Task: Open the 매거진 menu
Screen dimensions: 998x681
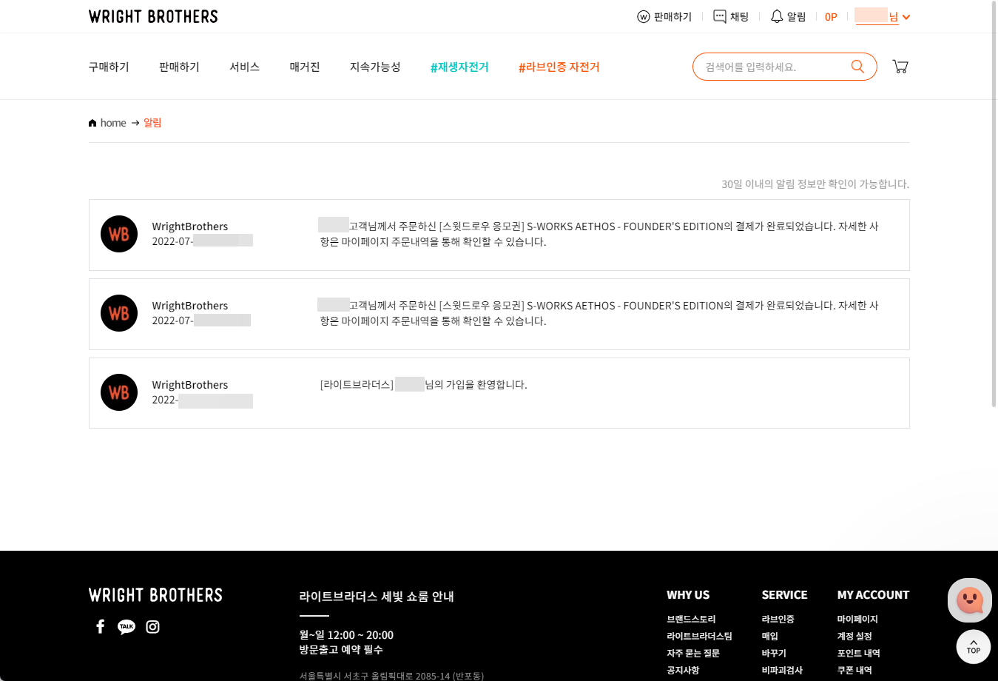Action: click(x=305, y=67)
